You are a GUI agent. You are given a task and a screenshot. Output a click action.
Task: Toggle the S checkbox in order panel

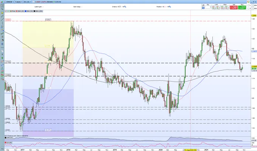(x=249, y=8)
